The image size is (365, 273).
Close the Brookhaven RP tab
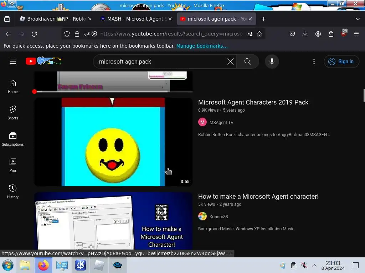pos(90,19)
